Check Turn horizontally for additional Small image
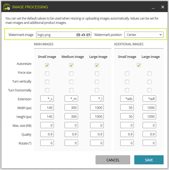 click(x=127, y=90)
